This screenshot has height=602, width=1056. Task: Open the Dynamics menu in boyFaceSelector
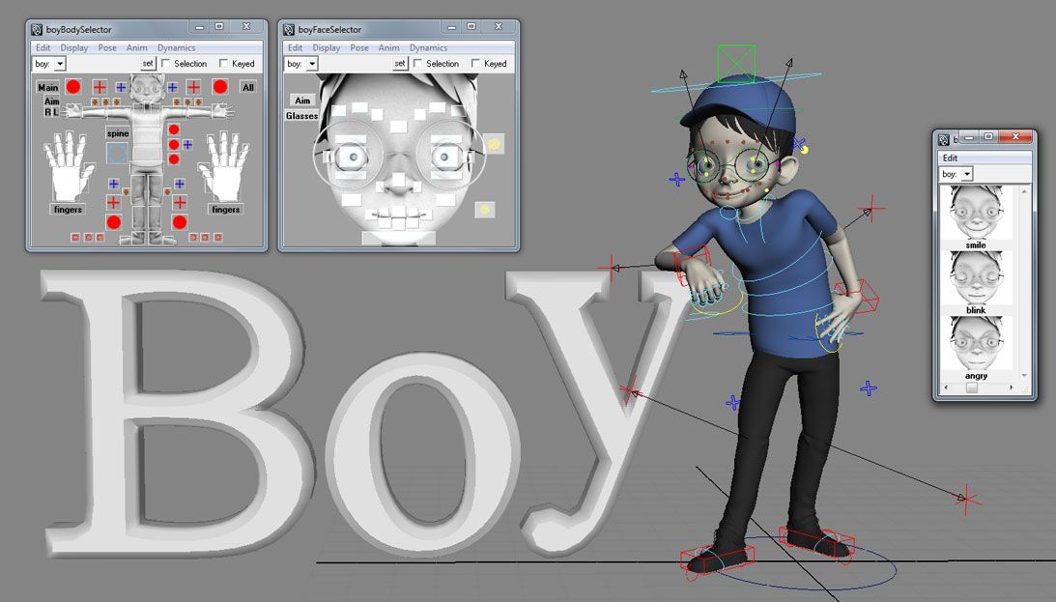428,47
